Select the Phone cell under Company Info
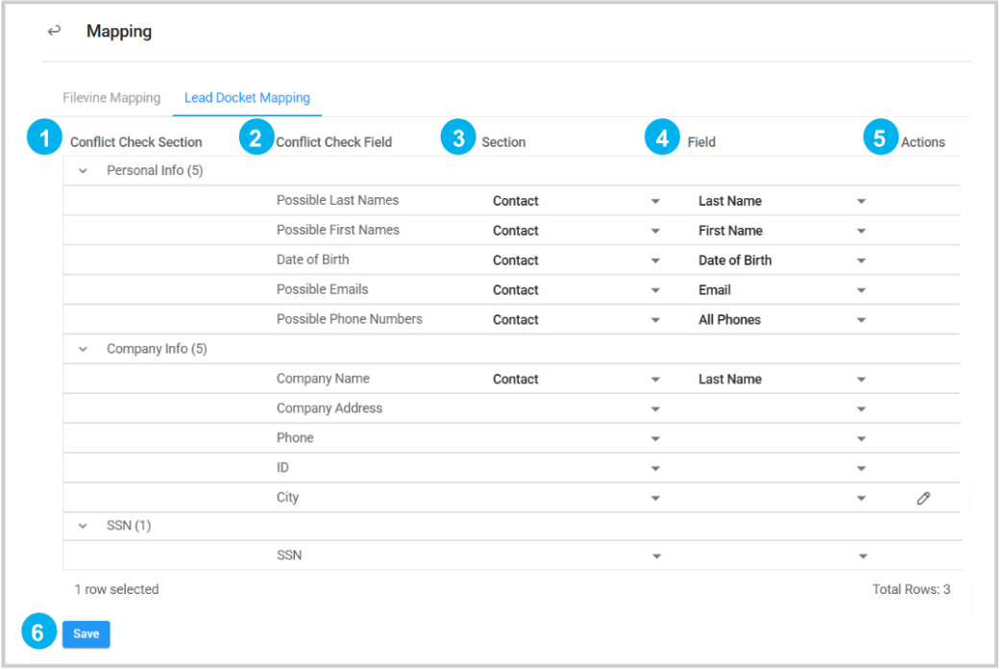Image resolution: width=1000 pixels, height=669 pixels. click(x=295, y=438)
